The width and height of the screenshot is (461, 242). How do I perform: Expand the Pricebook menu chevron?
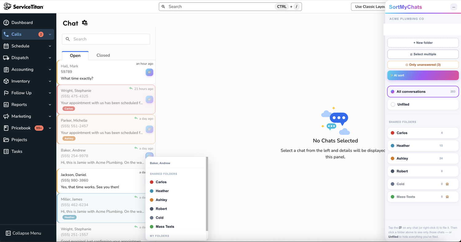(x=50, y=128)
